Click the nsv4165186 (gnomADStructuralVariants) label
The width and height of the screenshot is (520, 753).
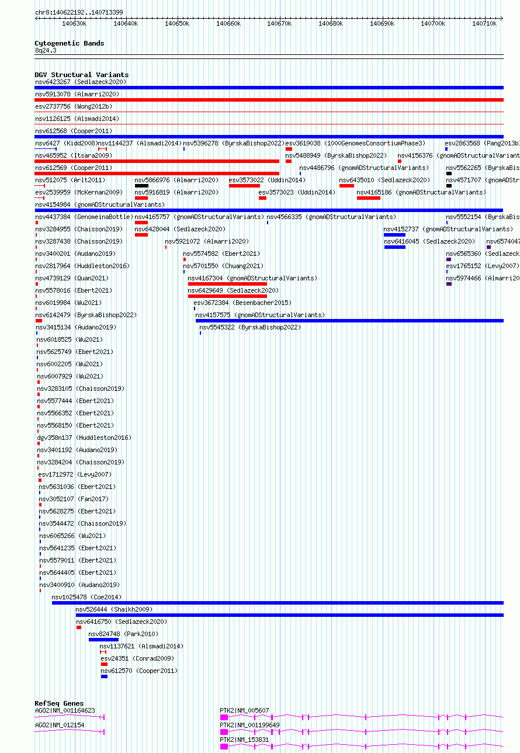coord(421,192)
